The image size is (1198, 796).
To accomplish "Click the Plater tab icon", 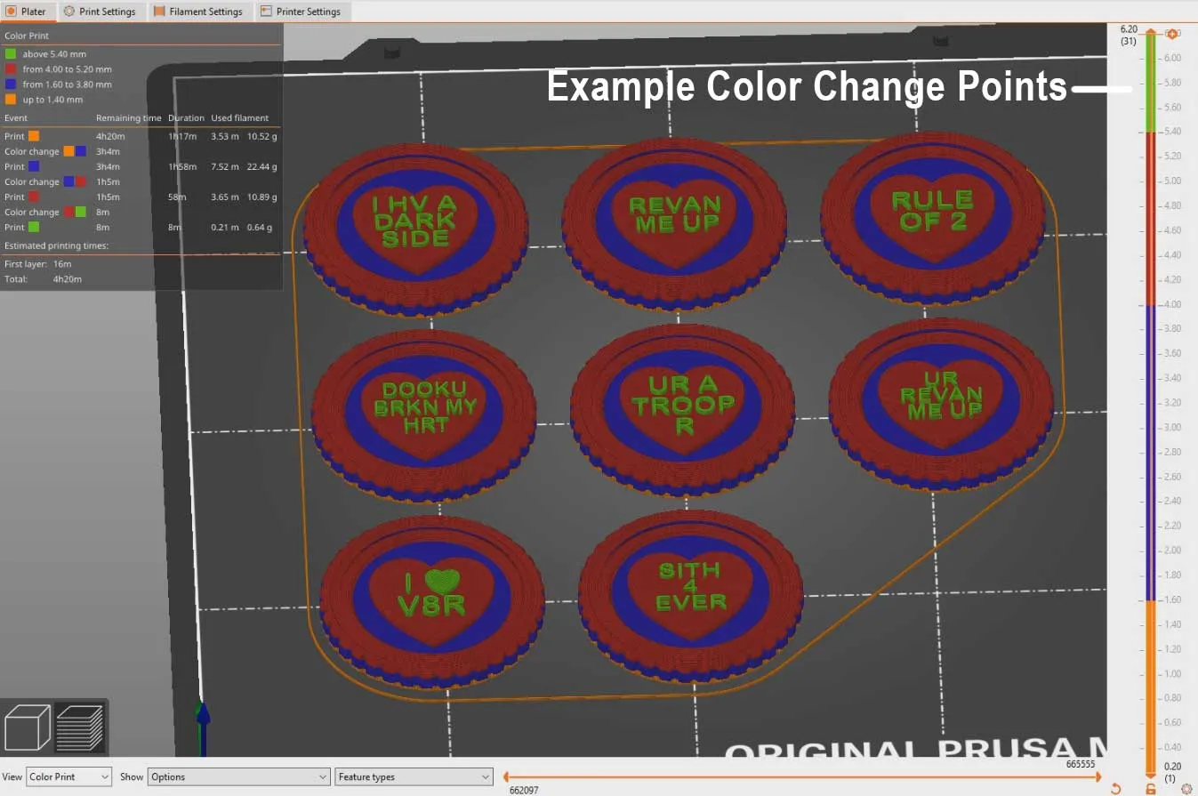I will [12, 12].
